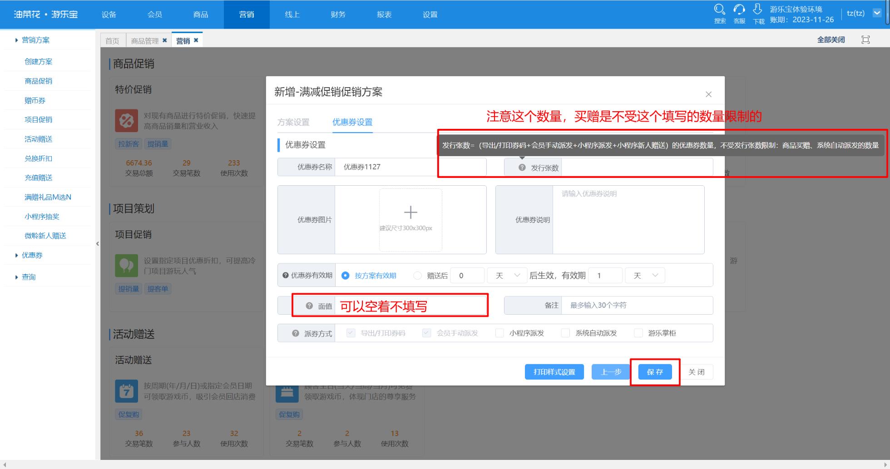Click the 保存 button
The width and height of the screenshot is (890, 469).
(655, 372)
